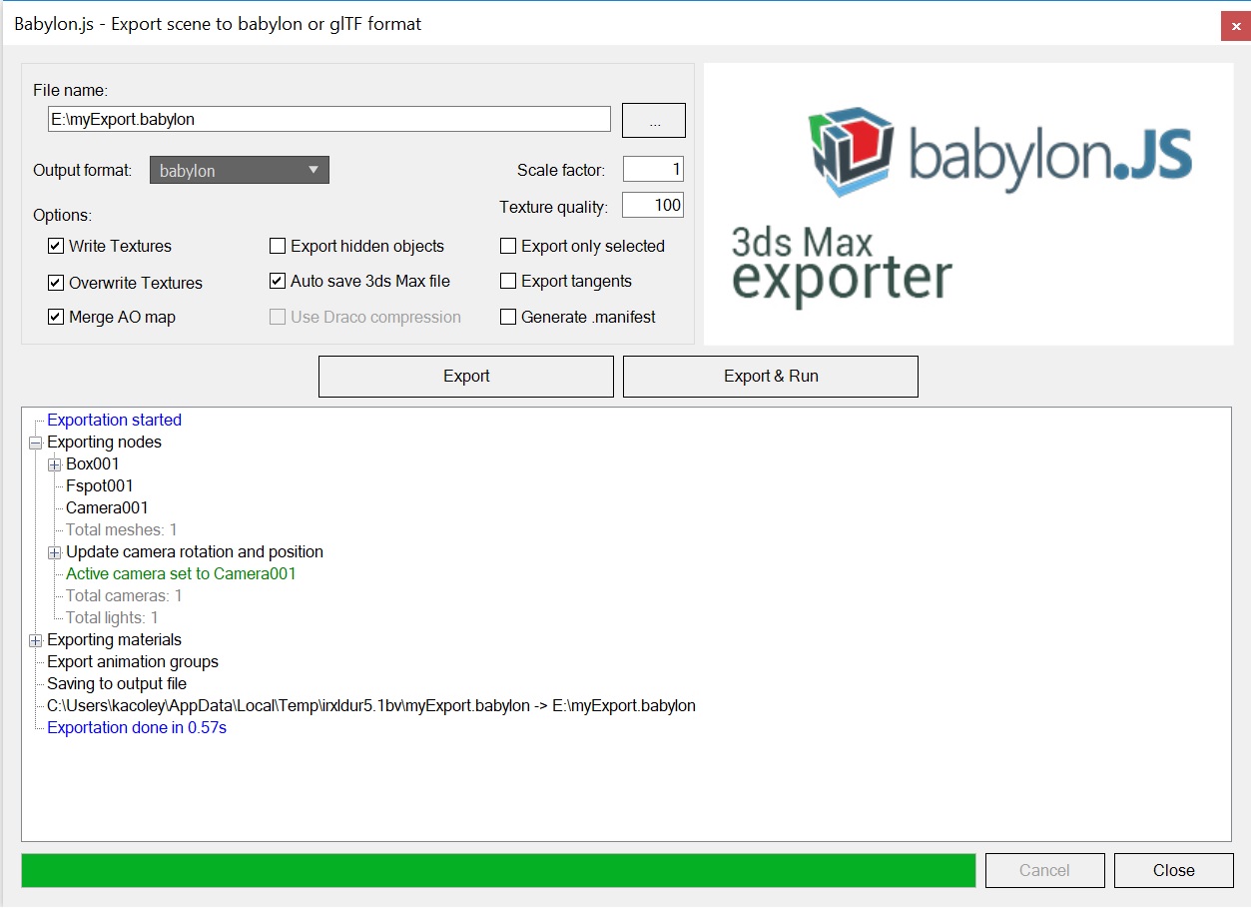Viewport: 1251px width, 908px height.
Task: Select Saving to output file row
Action: coord(117,683)
